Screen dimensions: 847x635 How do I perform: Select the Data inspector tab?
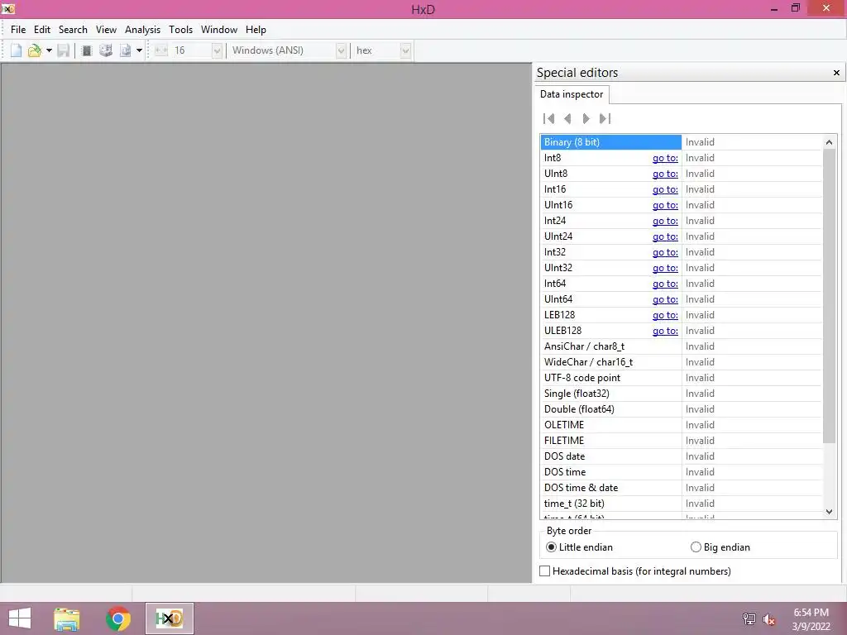click(x=572, y=94)
